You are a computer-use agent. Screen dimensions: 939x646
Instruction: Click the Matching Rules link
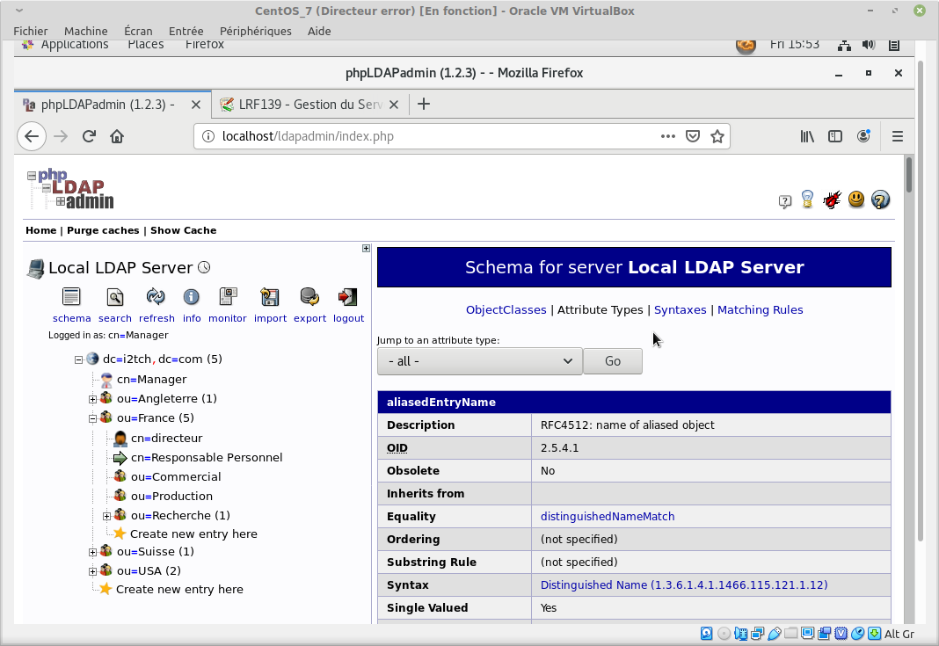pyautogui.click(x=760, y=309)
